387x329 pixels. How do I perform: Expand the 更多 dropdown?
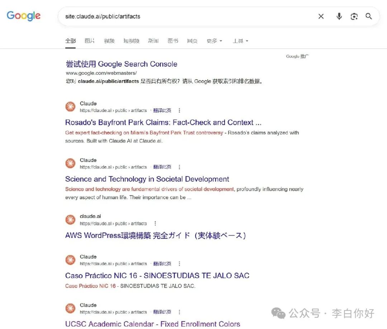click(x=214, y=41)
